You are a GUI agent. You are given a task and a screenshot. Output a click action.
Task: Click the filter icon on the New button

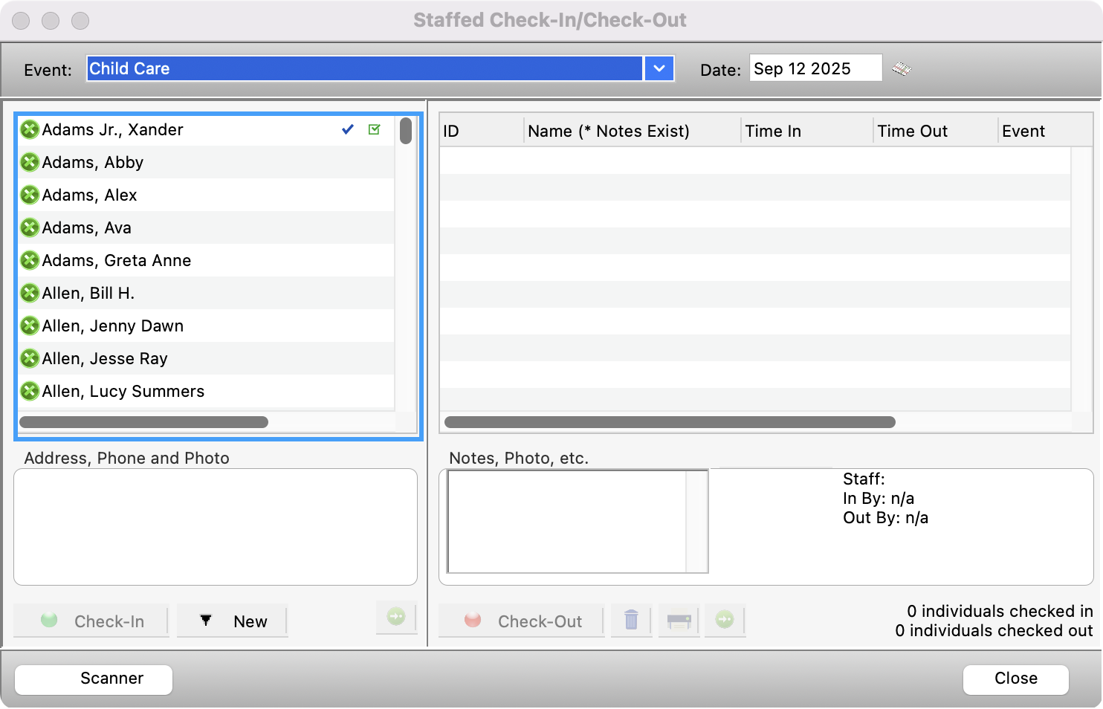tap(206, 621)
